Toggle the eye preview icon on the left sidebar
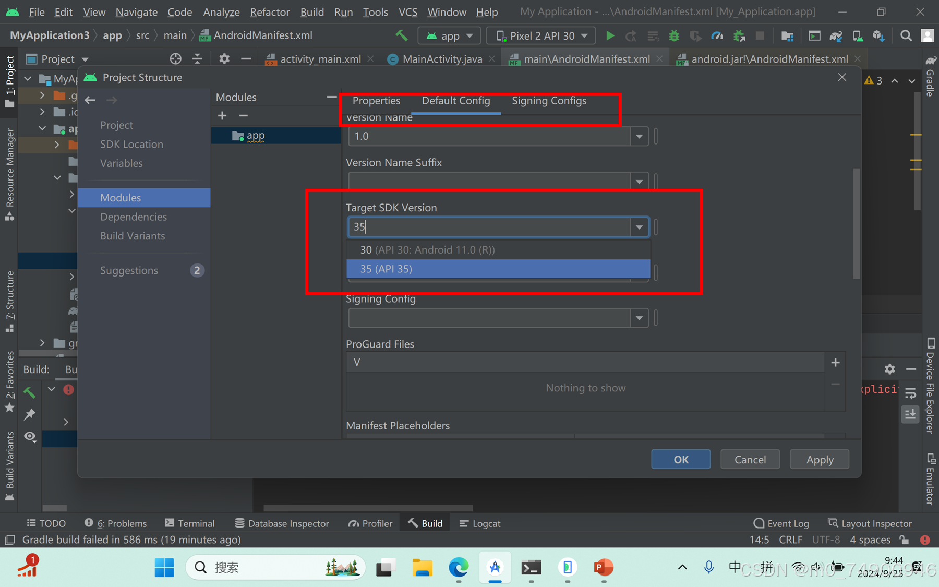The width and height of the screenshot is (939, 587). [x=29, y=436]
